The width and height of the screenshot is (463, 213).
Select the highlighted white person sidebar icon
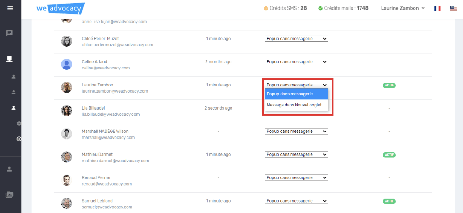click(x=14, y=108)
